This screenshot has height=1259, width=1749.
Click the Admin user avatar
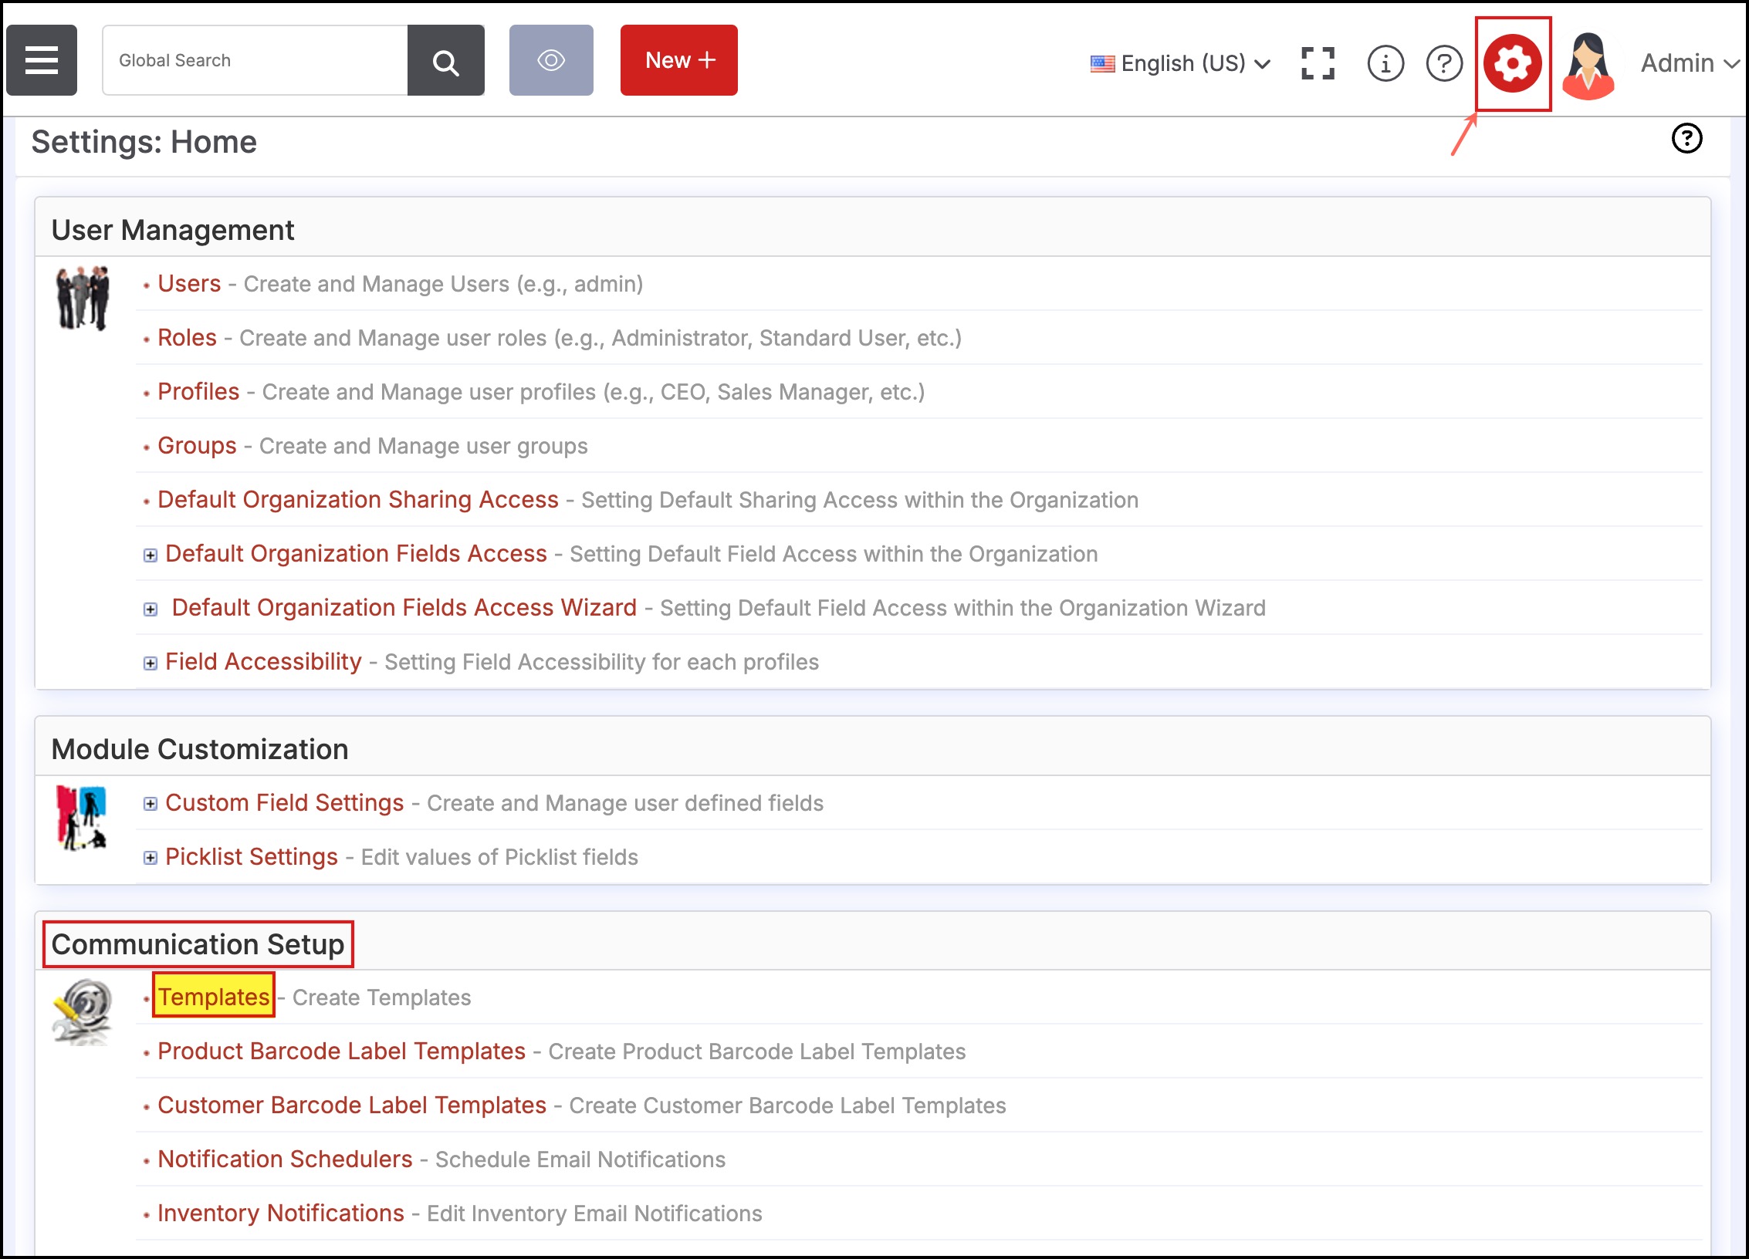coord(1588,65)
